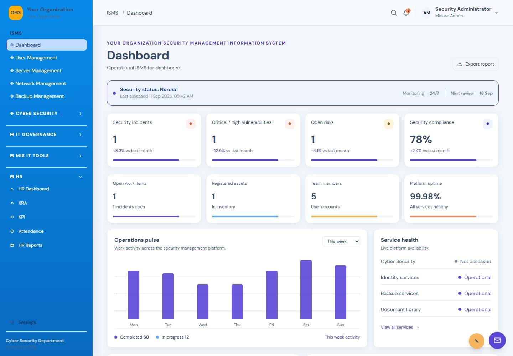Click the HR Dashboard home icon
This screenshot has height=356, width=513.
(12, 189)
